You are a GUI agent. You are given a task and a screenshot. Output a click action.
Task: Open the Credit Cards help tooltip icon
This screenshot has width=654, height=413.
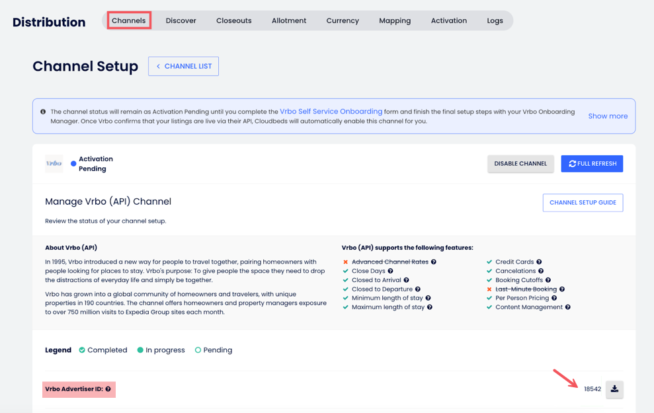click(539, 262)
